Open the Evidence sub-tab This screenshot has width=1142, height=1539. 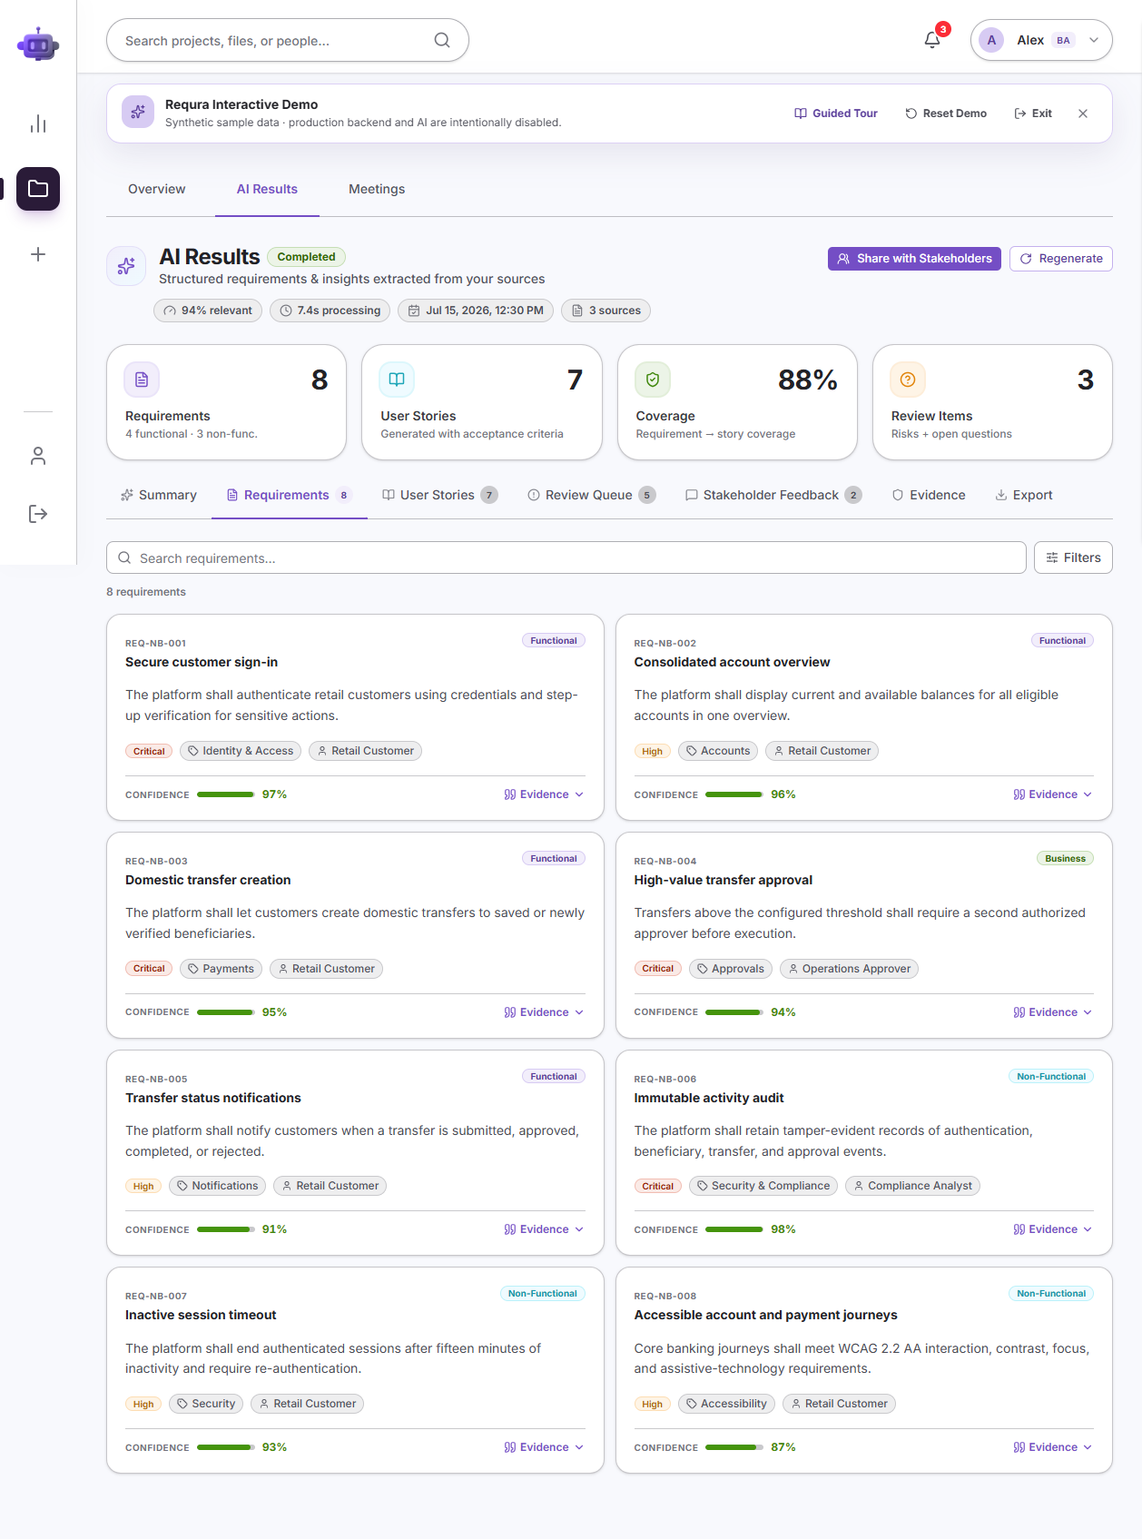[x=929, y=495]
